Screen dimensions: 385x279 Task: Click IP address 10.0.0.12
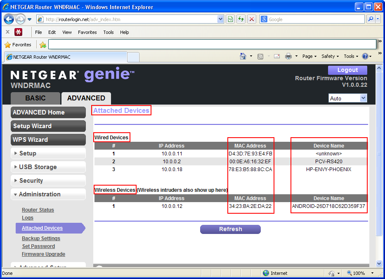click(x=172, y=206)
